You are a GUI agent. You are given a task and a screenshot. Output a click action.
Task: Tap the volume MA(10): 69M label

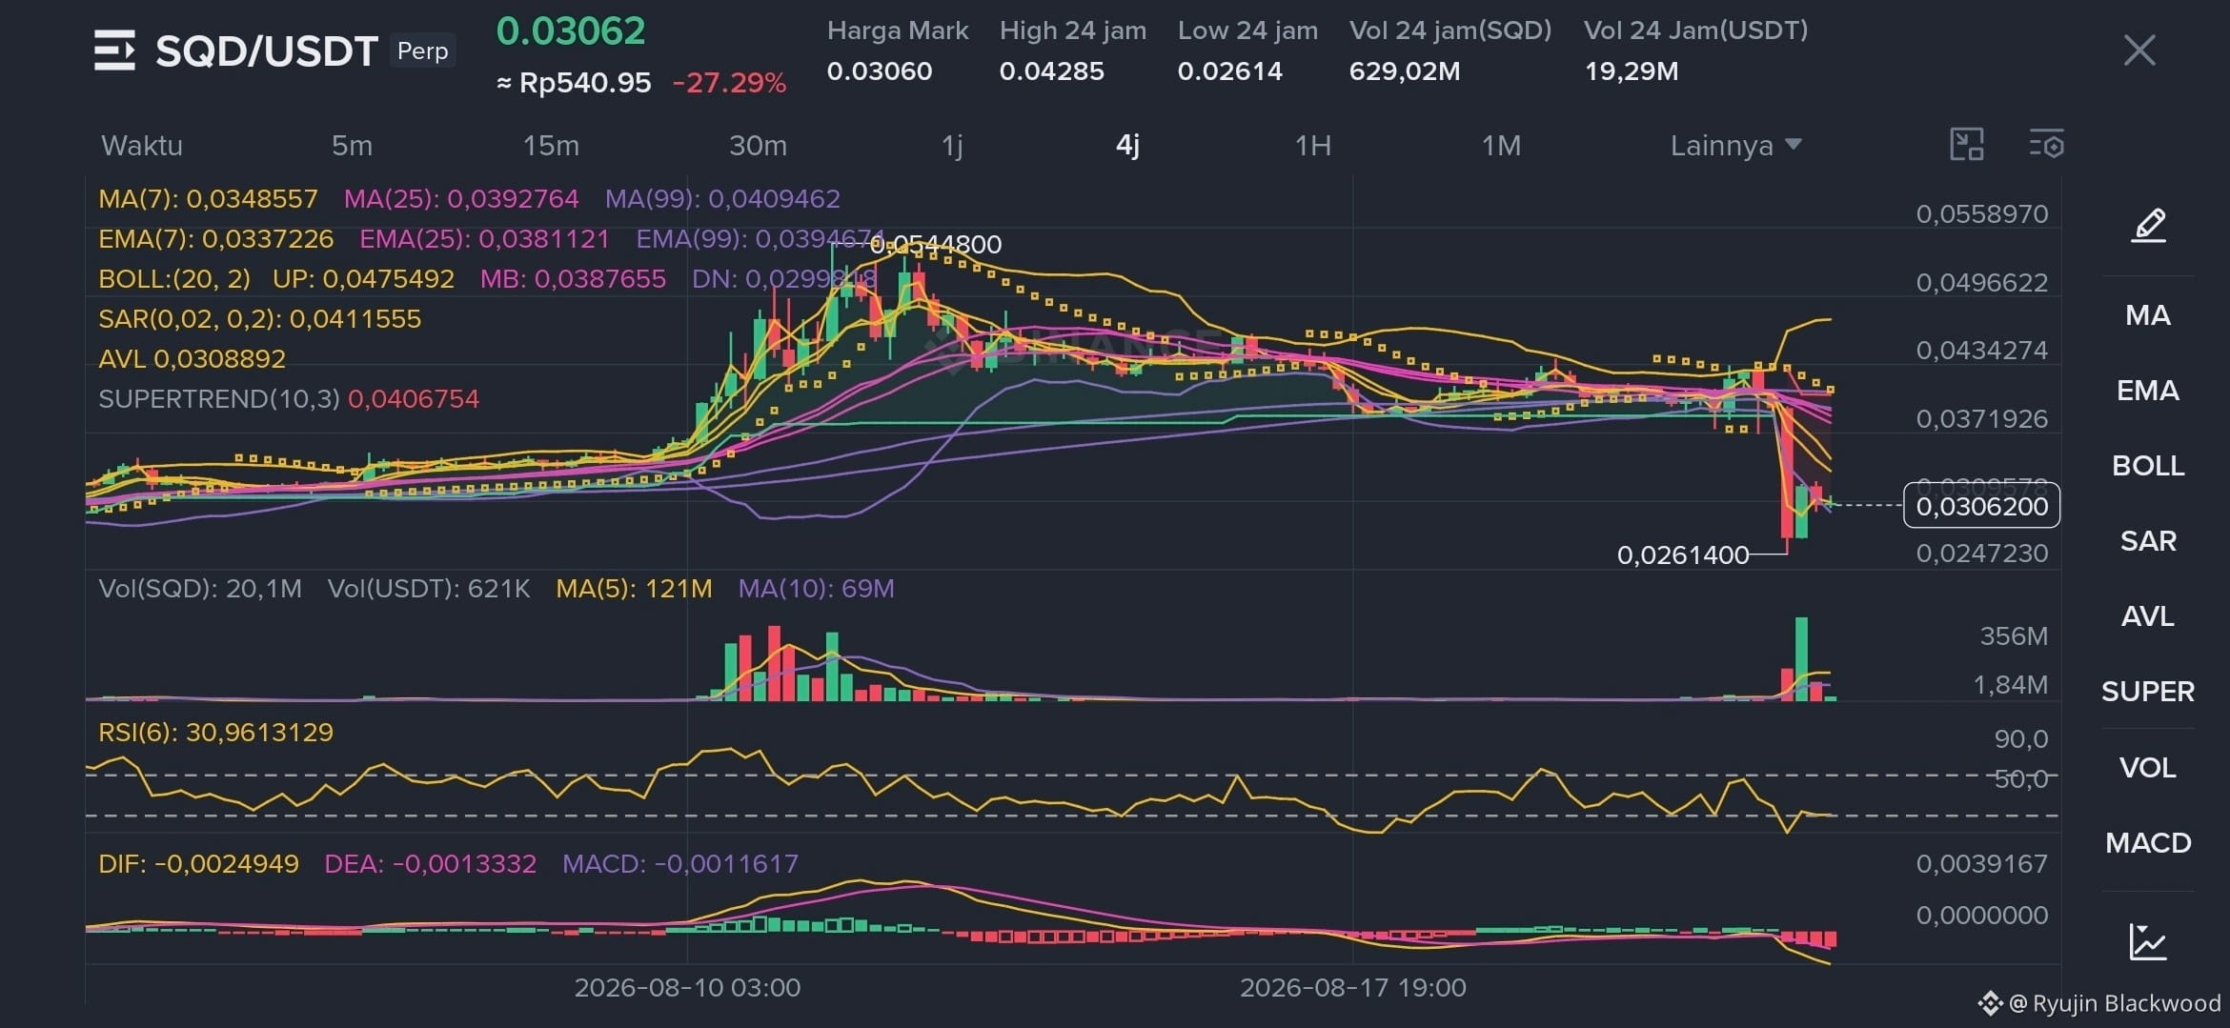(816, 589)
